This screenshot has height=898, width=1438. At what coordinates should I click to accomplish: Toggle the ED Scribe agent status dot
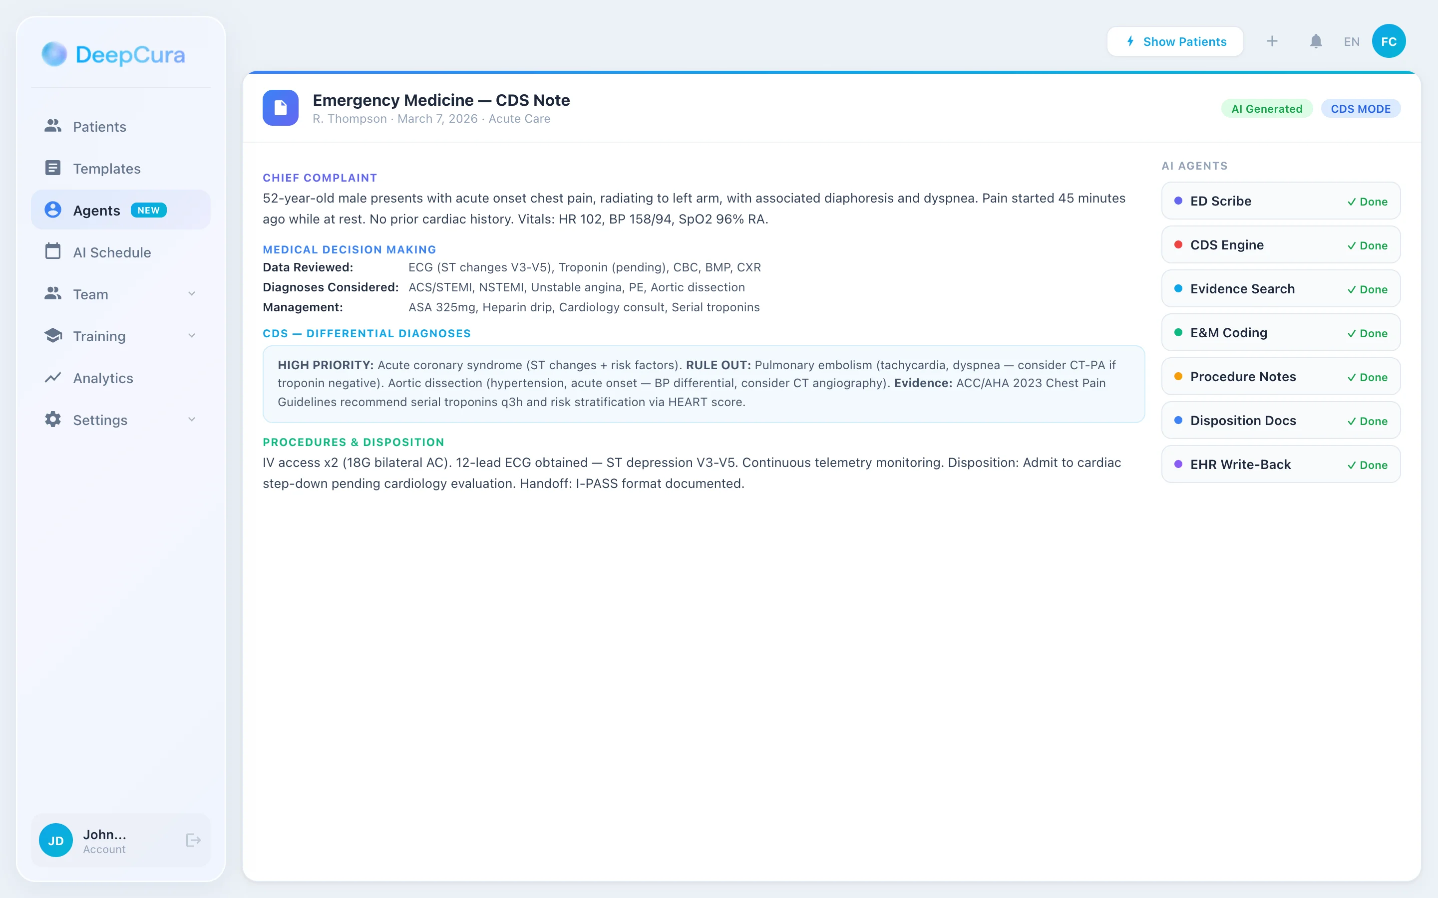pyautogui.click(x=1179, y=201)
